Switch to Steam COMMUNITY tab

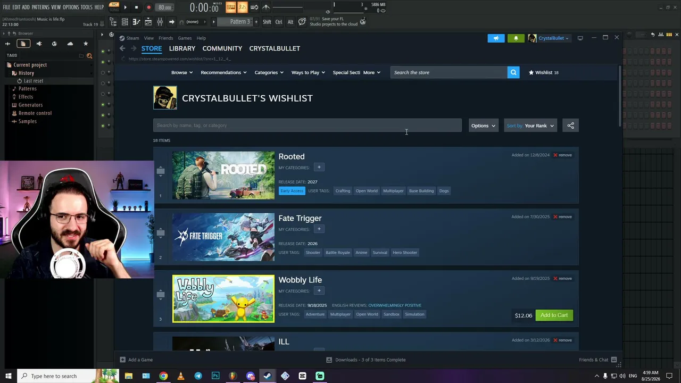222,48
